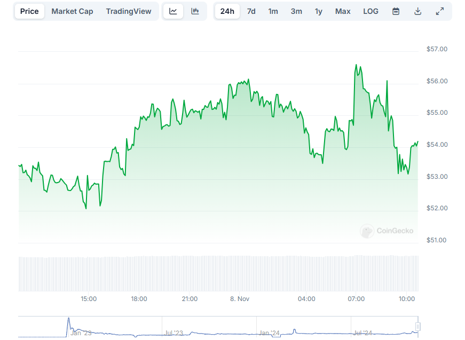Select the Market Cap tab

click(x=73, y=11)
